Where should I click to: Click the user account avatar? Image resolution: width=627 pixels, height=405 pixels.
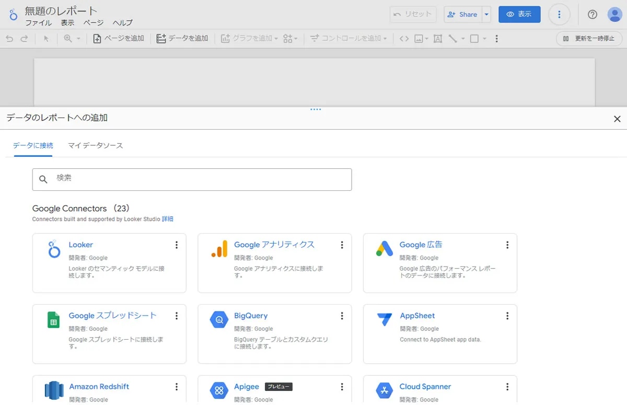[x=614, y=15]
